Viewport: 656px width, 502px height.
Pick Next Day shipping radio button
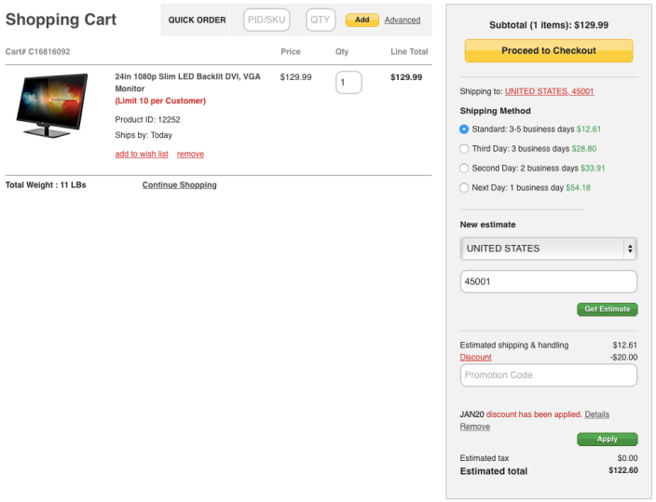pos(465,188)
